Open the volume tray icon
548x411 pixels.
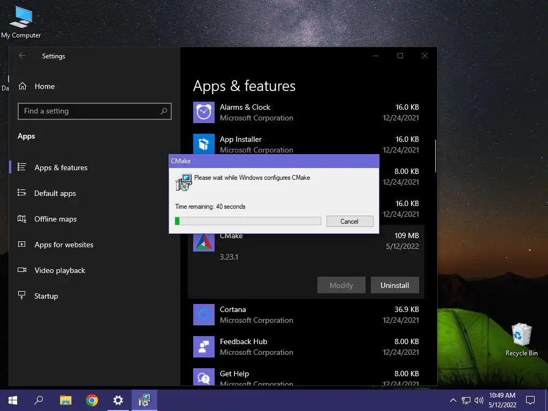[479, 400]
